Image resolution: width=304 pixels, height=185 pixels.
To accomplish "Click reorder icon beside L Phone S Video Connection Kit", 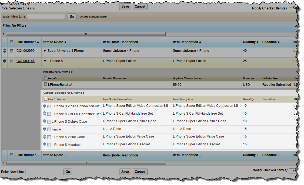I will point(45,106).
